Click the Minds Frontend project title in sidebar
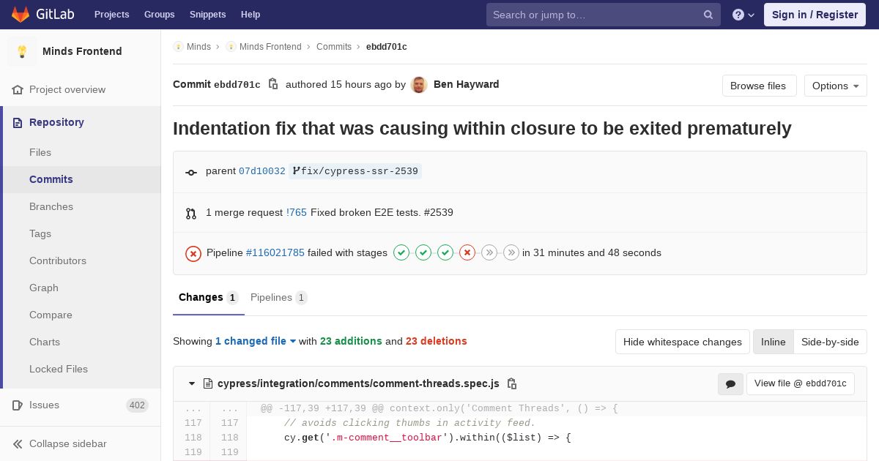 click(82, 51)
